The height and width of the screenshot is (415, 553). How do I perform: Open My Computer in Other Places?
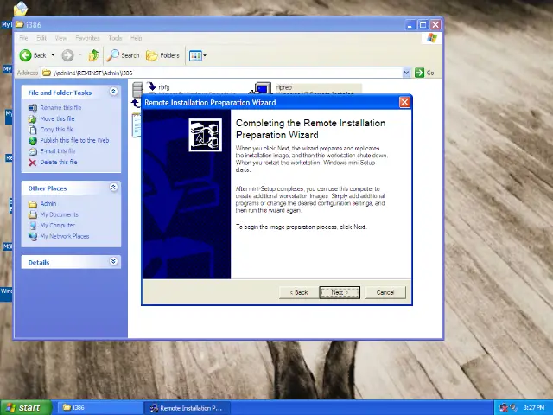click(58, 225)
